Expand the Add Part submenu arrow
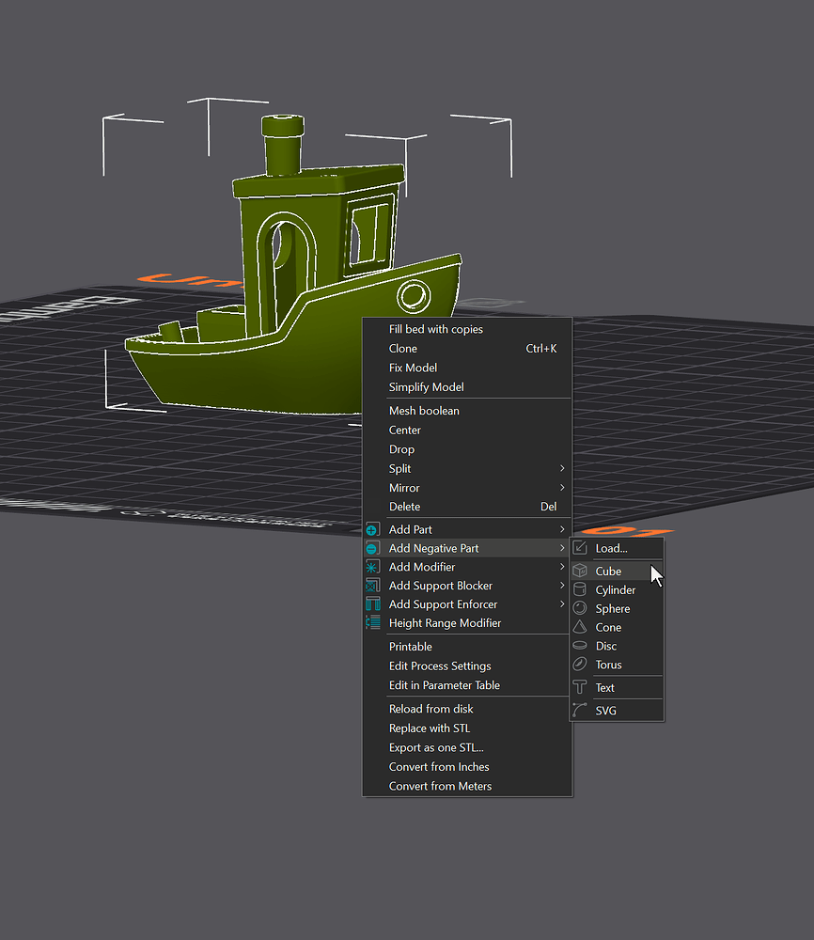The image size is (814, 940). [562, 528]
